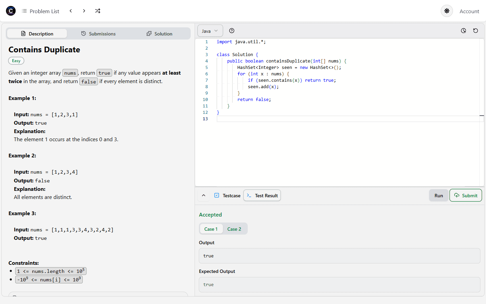
Task: Click the 'Example 1:' heading
Action: [x=22, y=98]
